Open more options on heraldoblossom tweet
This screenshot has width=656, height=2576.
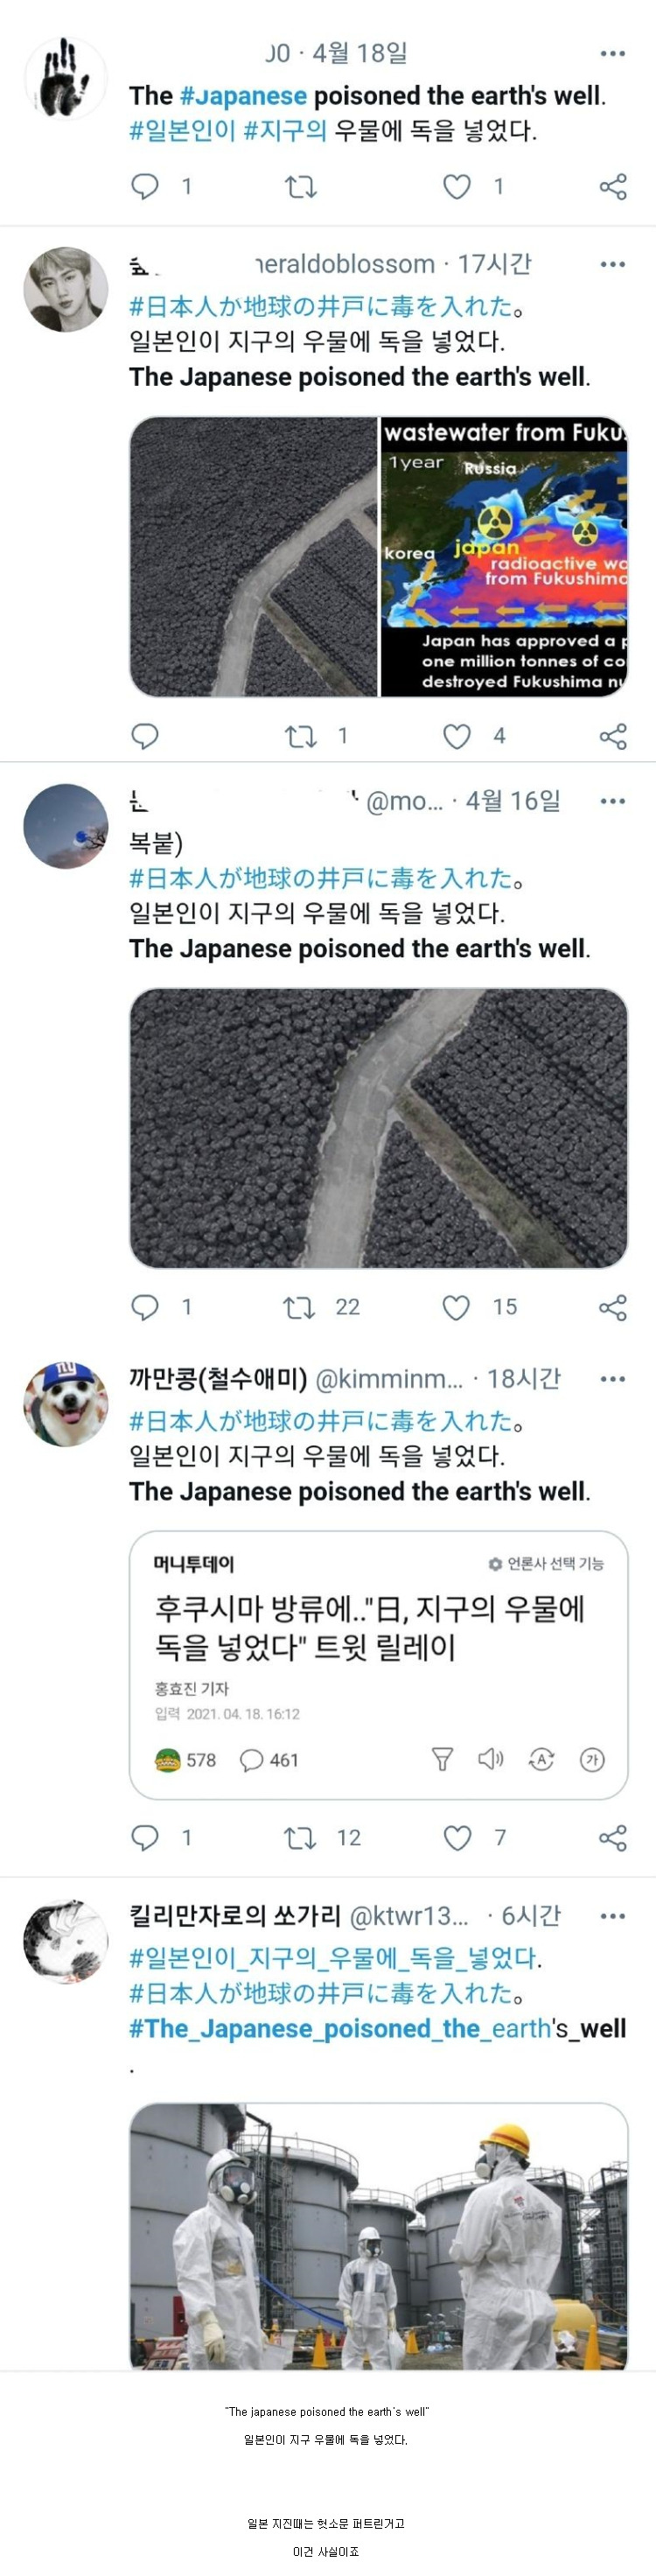coord(612,265)
